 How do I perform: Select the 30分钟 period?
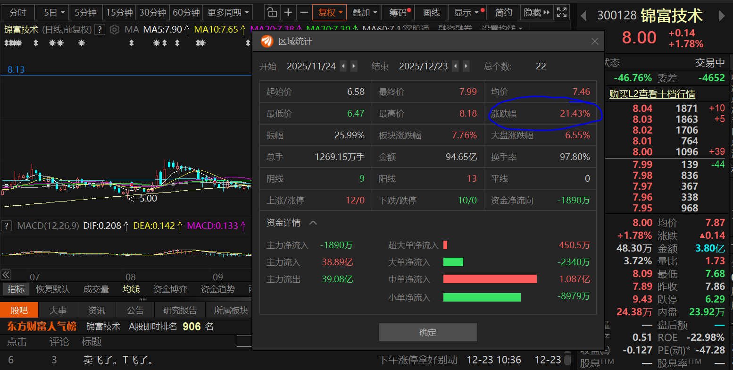[153, 12]
